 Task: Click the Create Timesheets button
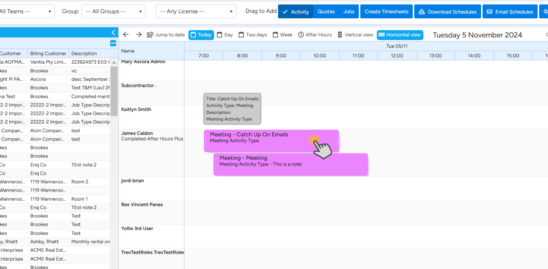point(386,12)
